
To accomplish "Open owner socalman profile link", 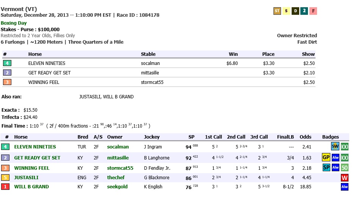I will 118,147.
